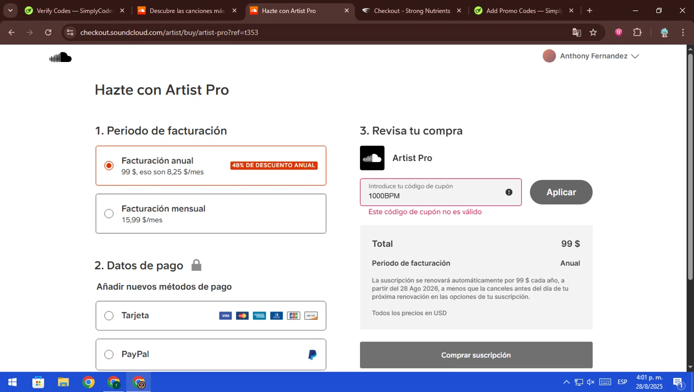Click Comprar suscripción button
694x392 pixels.
(476, 355)
